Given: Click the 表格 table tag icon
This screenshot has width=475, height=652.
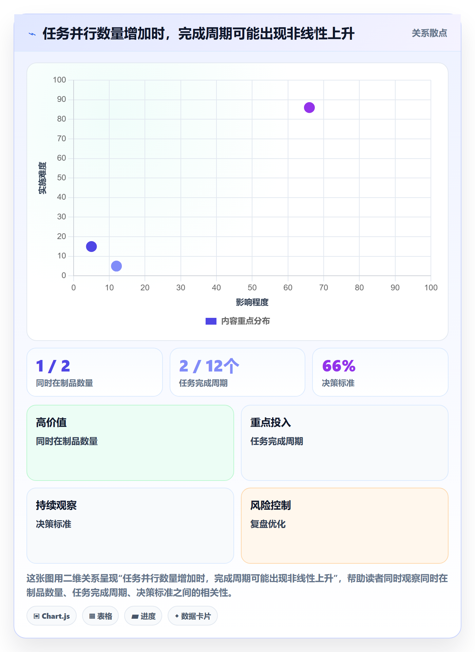Looking at the screenshot, I should [92, 616].
